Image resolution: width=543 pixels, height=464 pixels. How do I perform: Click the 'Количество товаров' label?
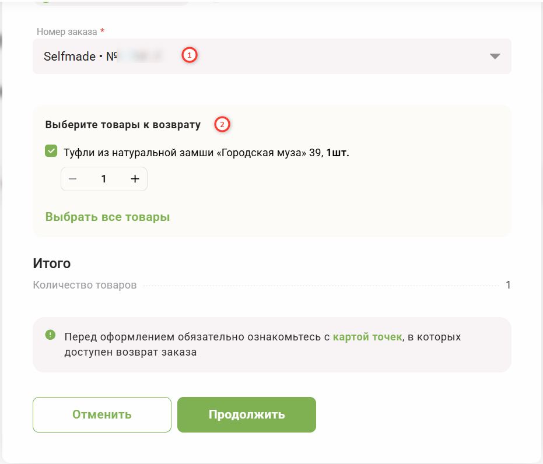pos(85,285)
